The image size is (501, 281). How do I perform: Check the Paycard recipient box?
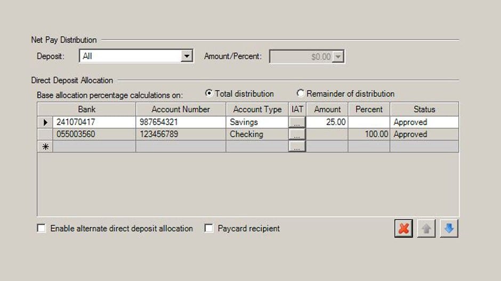coord(208,228)
